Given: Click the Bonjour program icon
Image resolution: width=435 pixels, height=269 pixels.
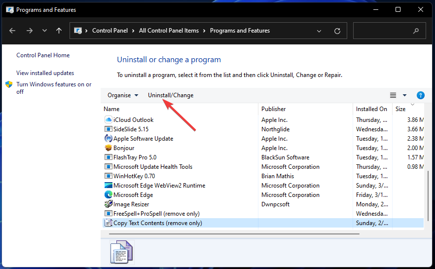Looking at the screenshot, I should (109, 148).
